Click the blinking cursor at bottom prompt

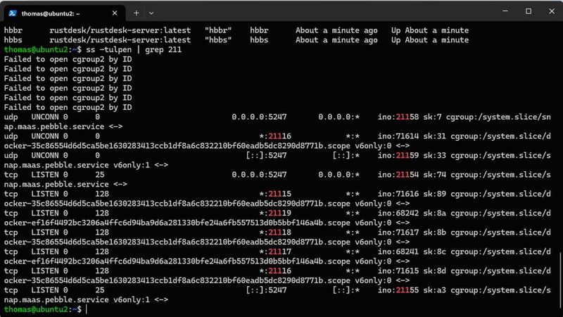pos(87,309)
